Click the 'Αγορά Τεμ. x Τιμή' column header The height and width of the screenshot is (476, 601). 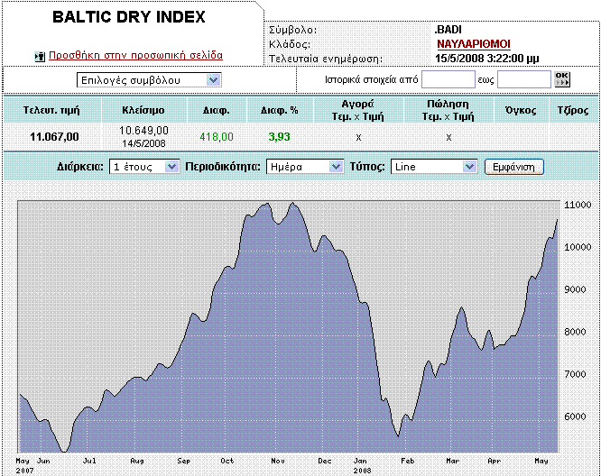tap(358, 110)
